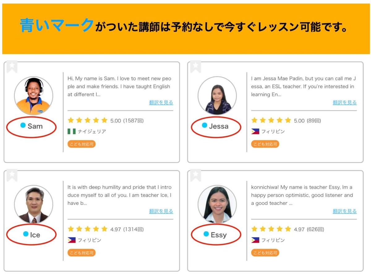Click the こども対応可 badge on Ice's card
Viewport: 371px width, 276px height.
81,253
